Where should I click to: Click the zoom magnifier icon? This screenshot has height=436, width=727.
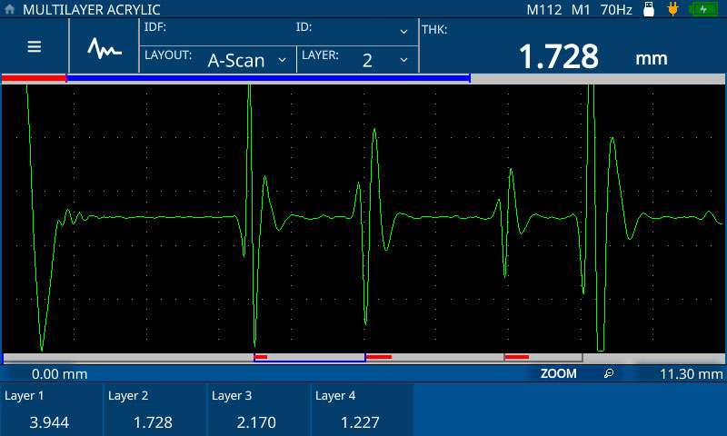pyautogui.click(x=609, y=373)
